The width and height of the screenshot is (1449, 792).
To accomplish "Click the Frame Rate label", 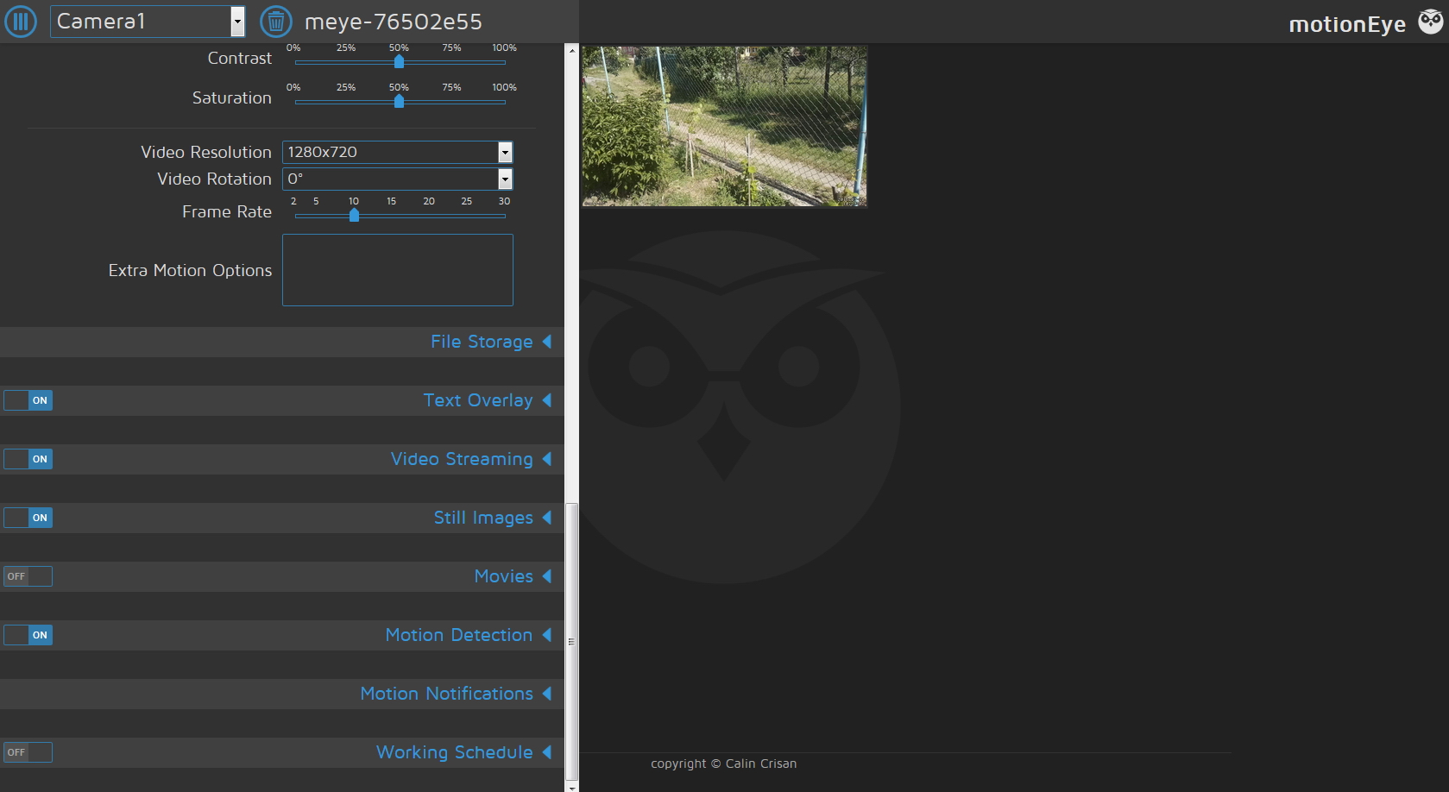I will click(227, 211).
